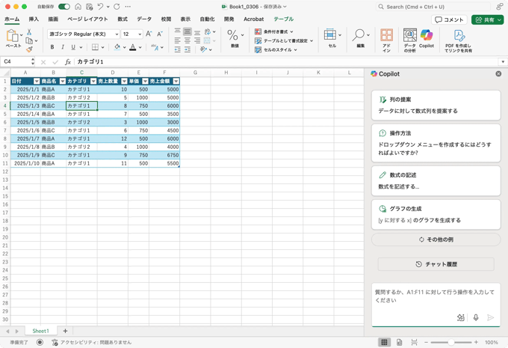508x348 pixels.
Task: Open the 'セルのスタイル' dropdown
Action: [276, 49]
